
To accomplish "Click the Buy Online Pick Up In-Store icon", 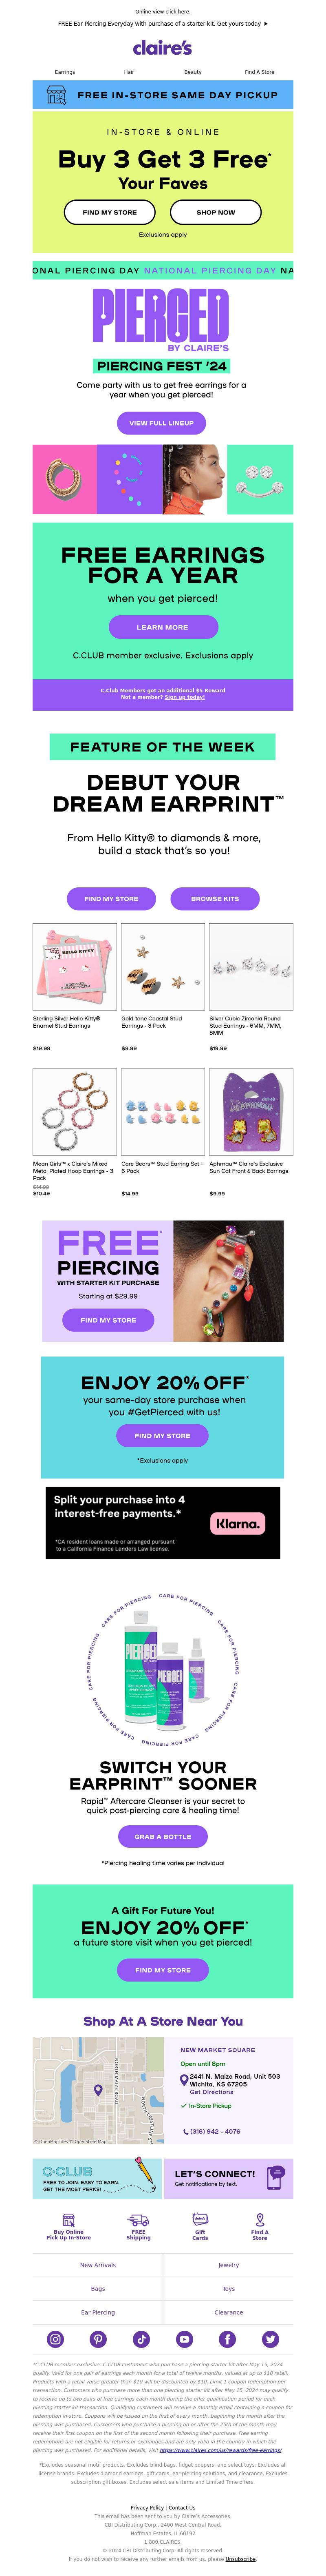I will coord(68,2219).
